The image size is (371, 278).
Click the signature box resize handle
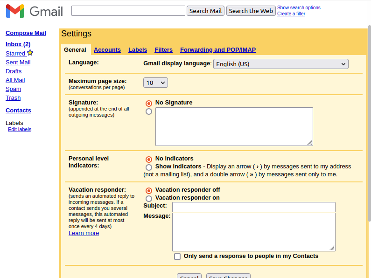point(310,143)
